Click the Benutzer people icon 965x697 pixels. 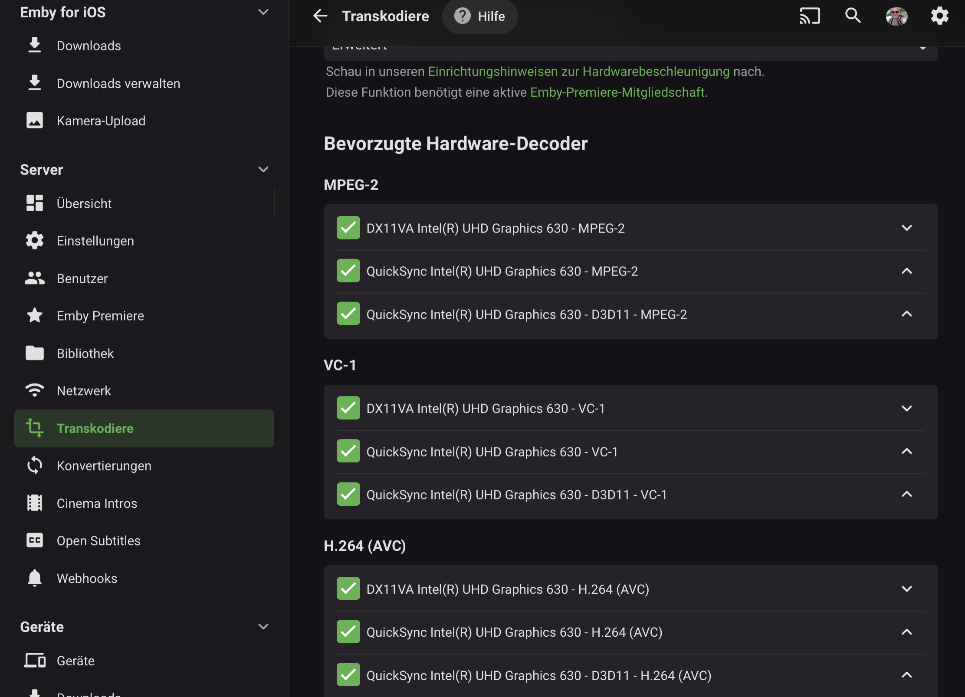click(35, 278)
